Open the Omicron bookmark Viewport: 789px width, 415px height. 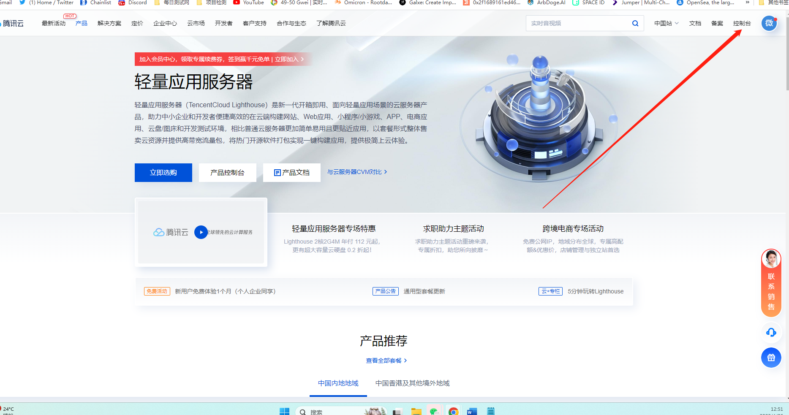363,3
